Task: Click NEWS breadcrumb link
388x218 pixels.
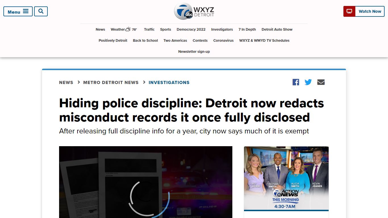Action: click(x=66, y=82)
